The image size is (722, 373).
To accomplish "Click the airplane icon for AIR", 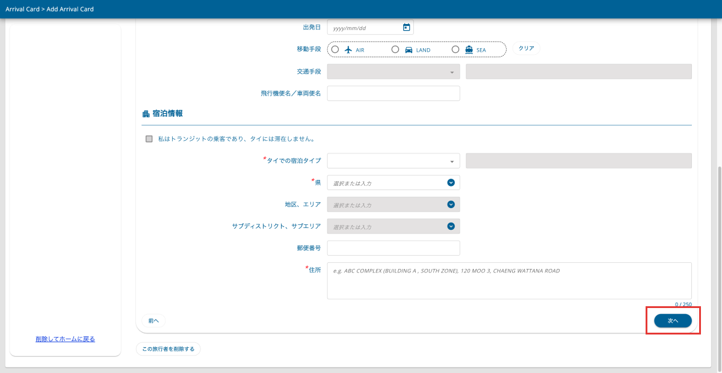I will [347, 49].
